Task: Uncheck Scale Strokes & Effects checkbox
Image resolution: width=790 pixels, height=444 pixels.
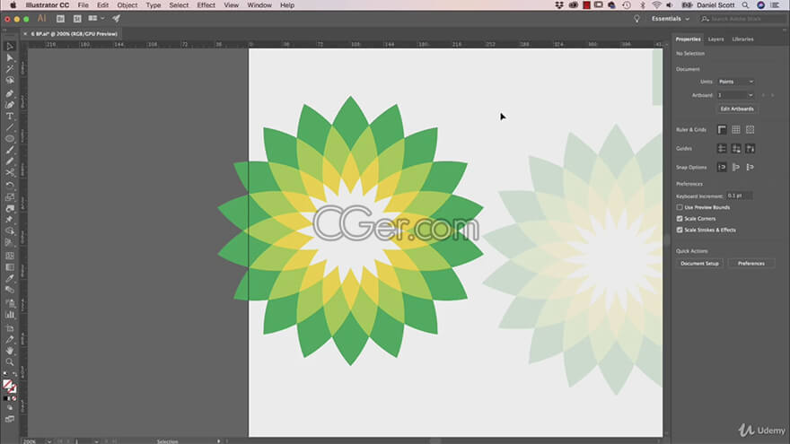Action: tap(680, 230)
